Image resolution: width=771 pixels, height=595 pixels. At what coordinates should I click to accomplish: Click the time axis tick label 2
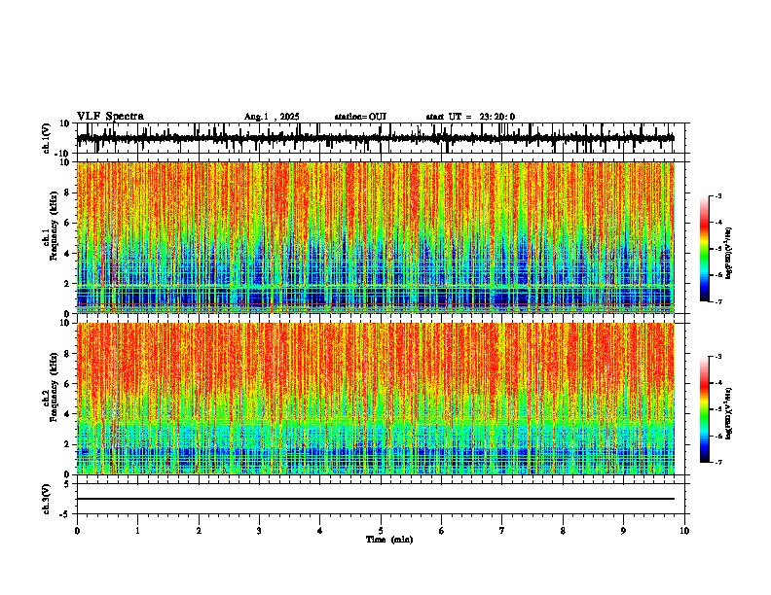199,531
